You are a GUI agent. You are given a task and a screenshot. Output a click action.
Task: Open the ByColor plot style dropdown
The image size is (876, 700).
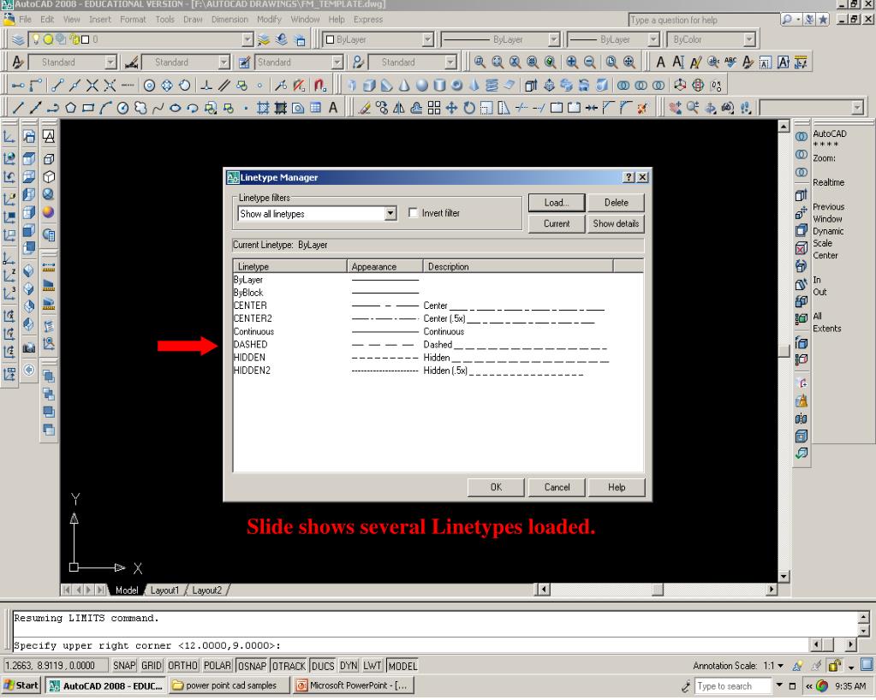point(749,39)
